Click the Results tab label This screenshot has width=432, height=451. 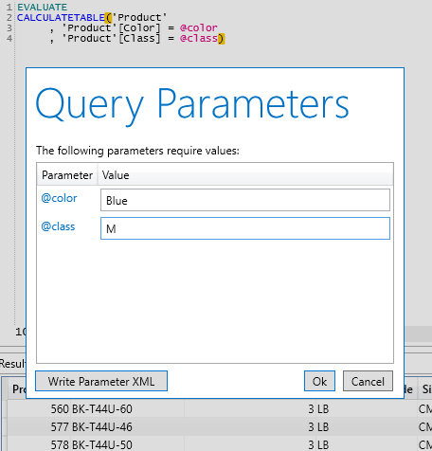12,364
